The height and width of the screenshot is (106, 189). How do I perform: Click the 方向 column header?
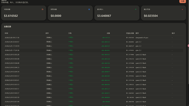(x=70, y=33)
